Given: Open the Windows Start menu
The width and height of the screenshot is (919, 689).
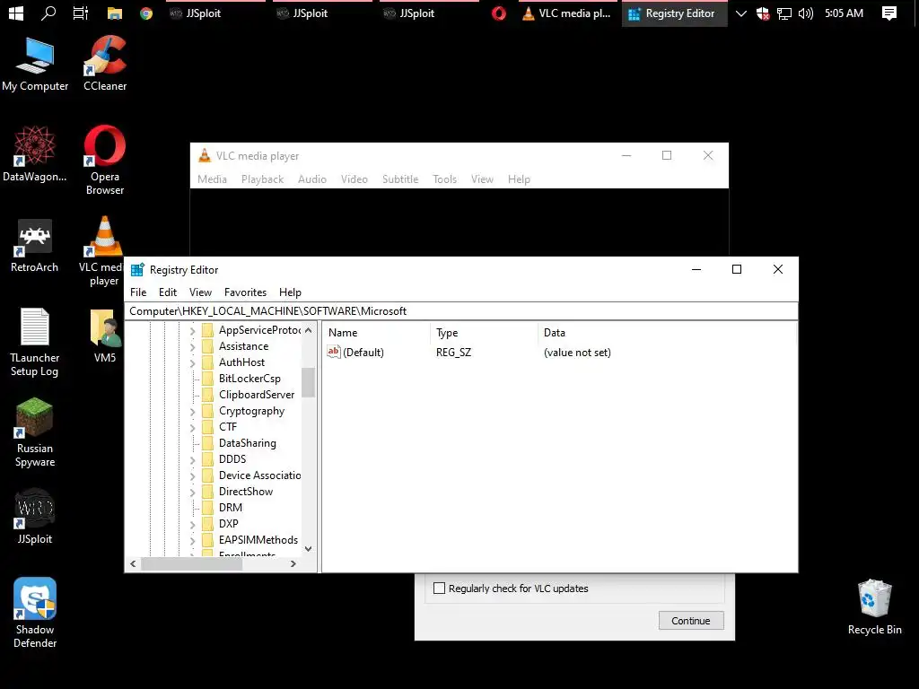Looking at the screenshot, I should point(16,13).
